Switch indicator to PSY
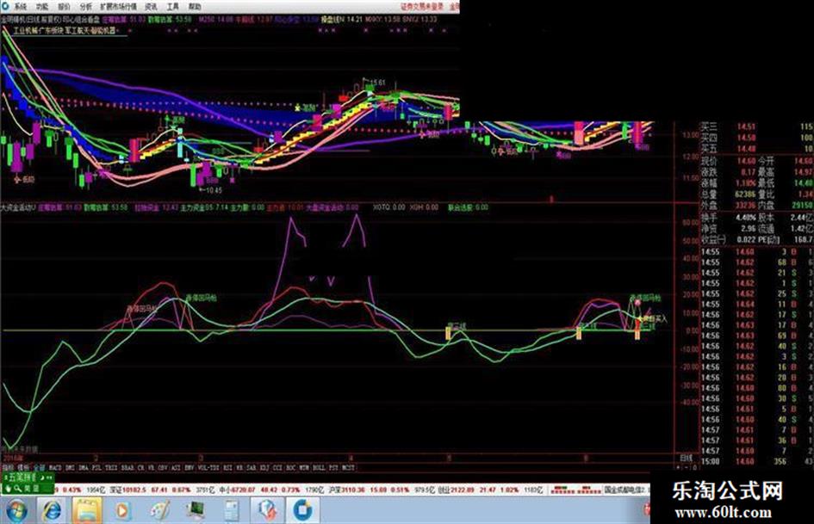 coord(334,467)
